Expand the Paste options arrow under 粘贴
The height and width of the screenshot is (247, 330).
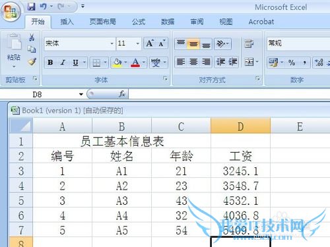(x=14, y=67)
